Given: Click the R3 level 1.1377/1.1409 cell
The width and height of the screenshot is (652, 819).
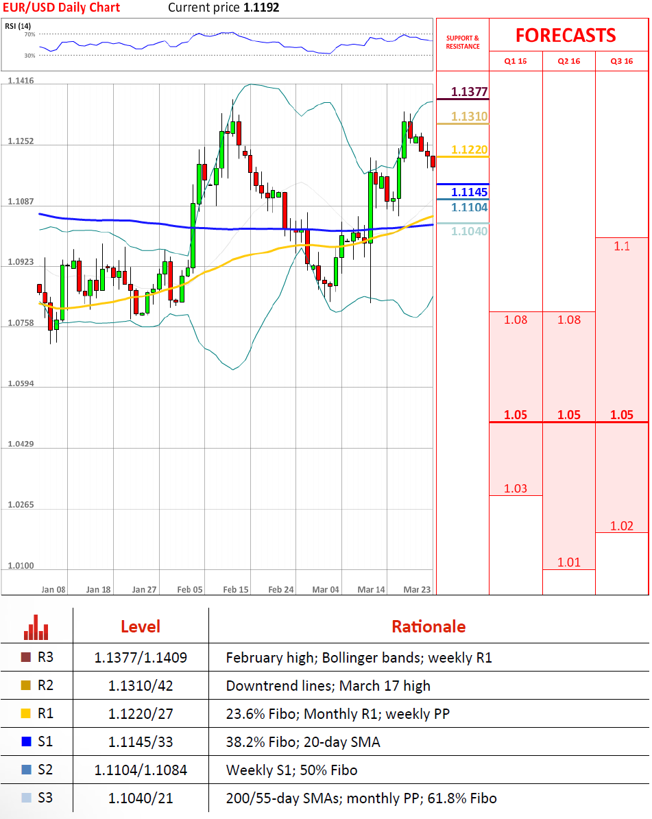Looking at the screenshot, I should click(141, 657).
